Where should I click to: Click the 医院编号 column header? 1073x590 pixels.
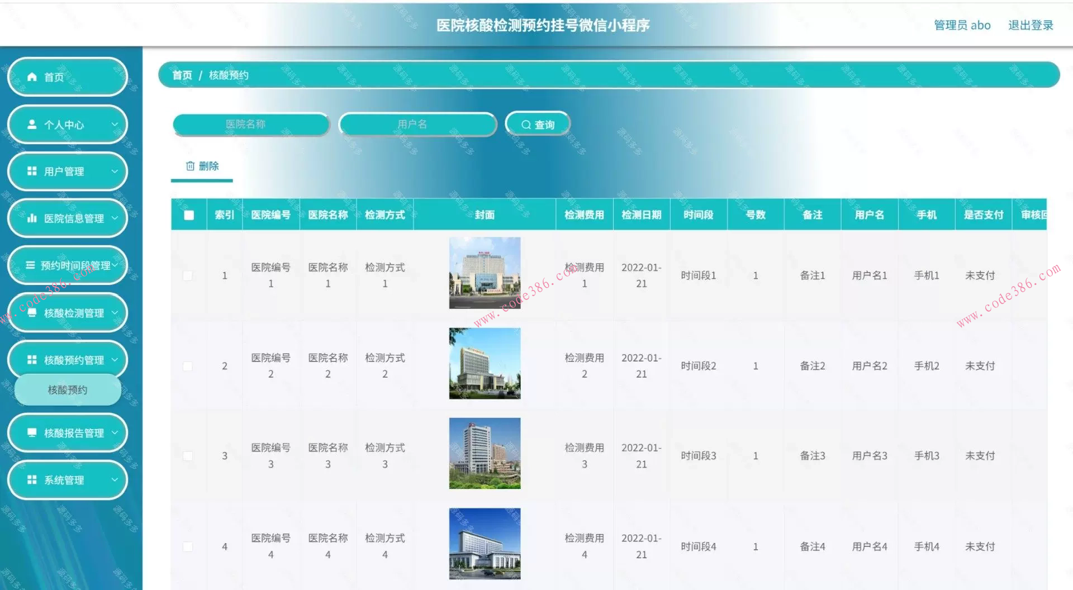click(x=271, y=215)
